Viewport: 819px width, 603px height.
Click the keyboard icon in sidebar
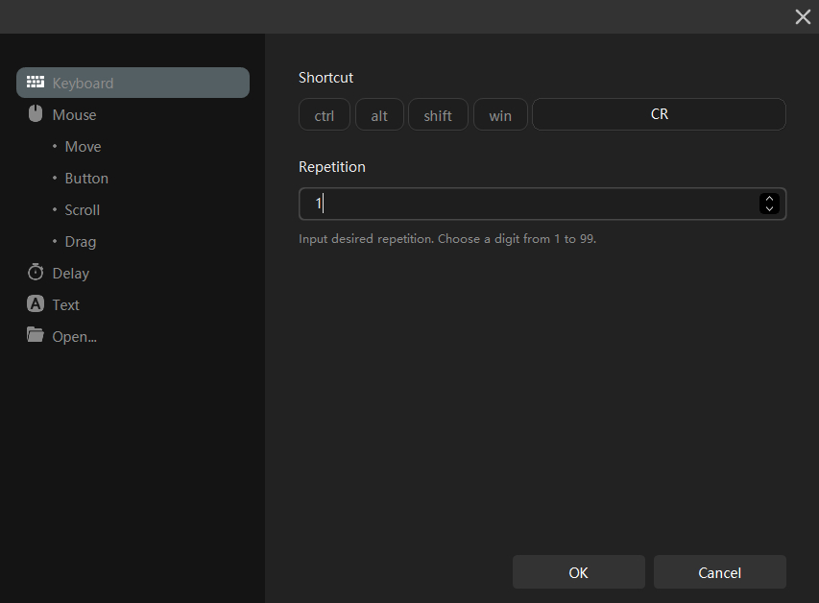tap(36, 83)
